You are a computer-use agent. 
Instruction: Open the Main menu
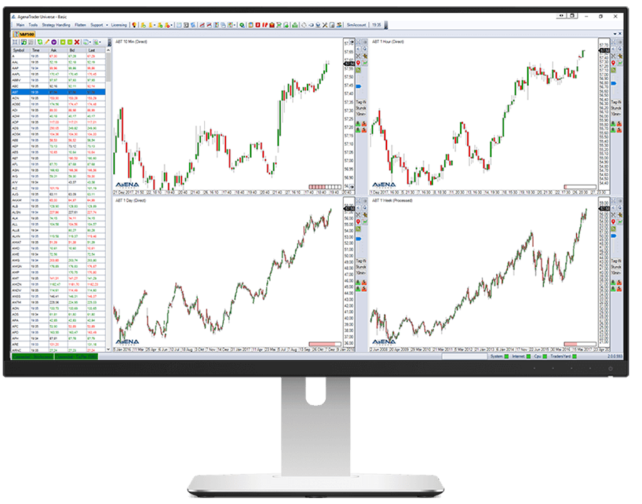pyautogui.click(x=21, y=25)
